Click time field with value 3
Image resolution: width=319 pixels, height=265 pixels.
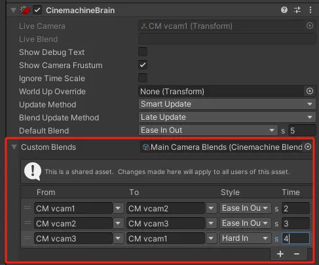point(295,223)
